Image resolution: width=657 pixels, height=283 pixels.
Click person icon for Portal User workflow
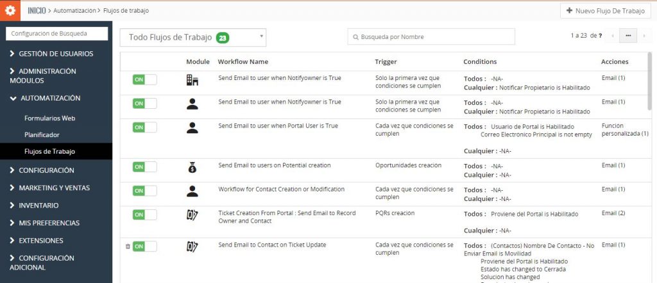click(x=192, y=127)
